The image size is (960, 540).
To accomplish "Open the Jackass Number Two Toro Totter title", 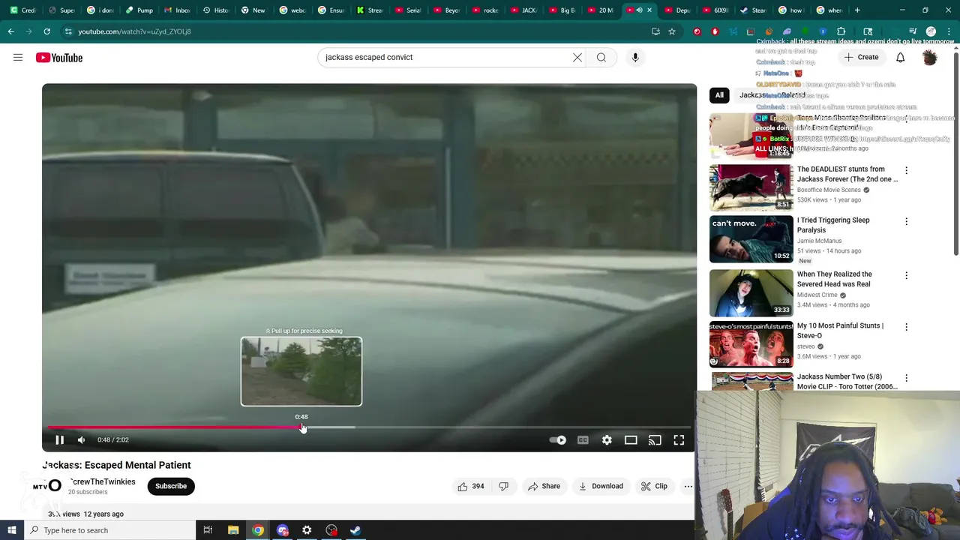I will coord(847,382).
